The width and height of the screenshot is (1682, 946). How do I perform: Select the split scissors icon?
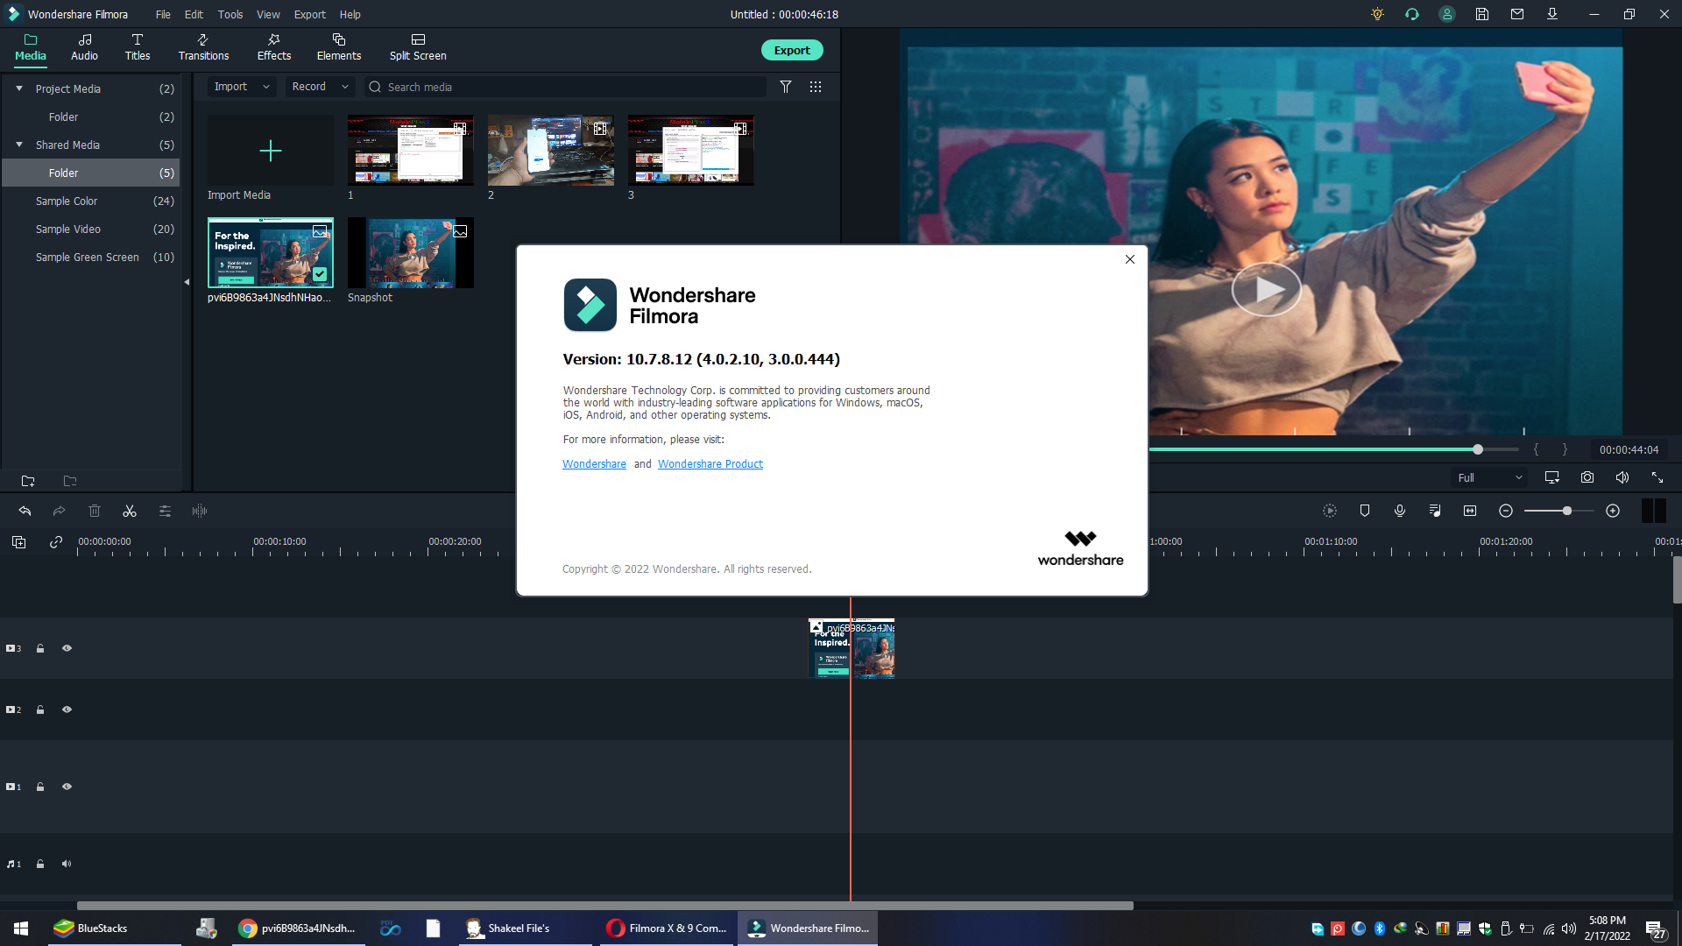pyautogui.click(x=130, y=511)
